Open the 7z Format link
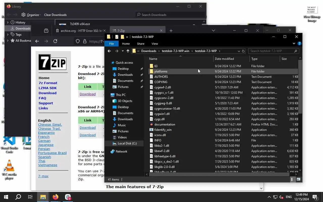Screen dimensions: 323x202 click(48, 83)
